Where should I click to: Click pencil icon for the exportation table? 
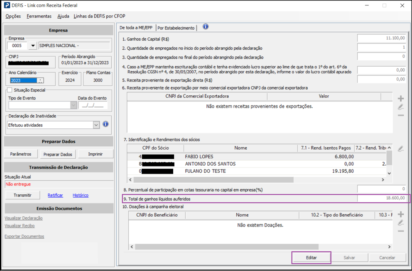(401, 107)
